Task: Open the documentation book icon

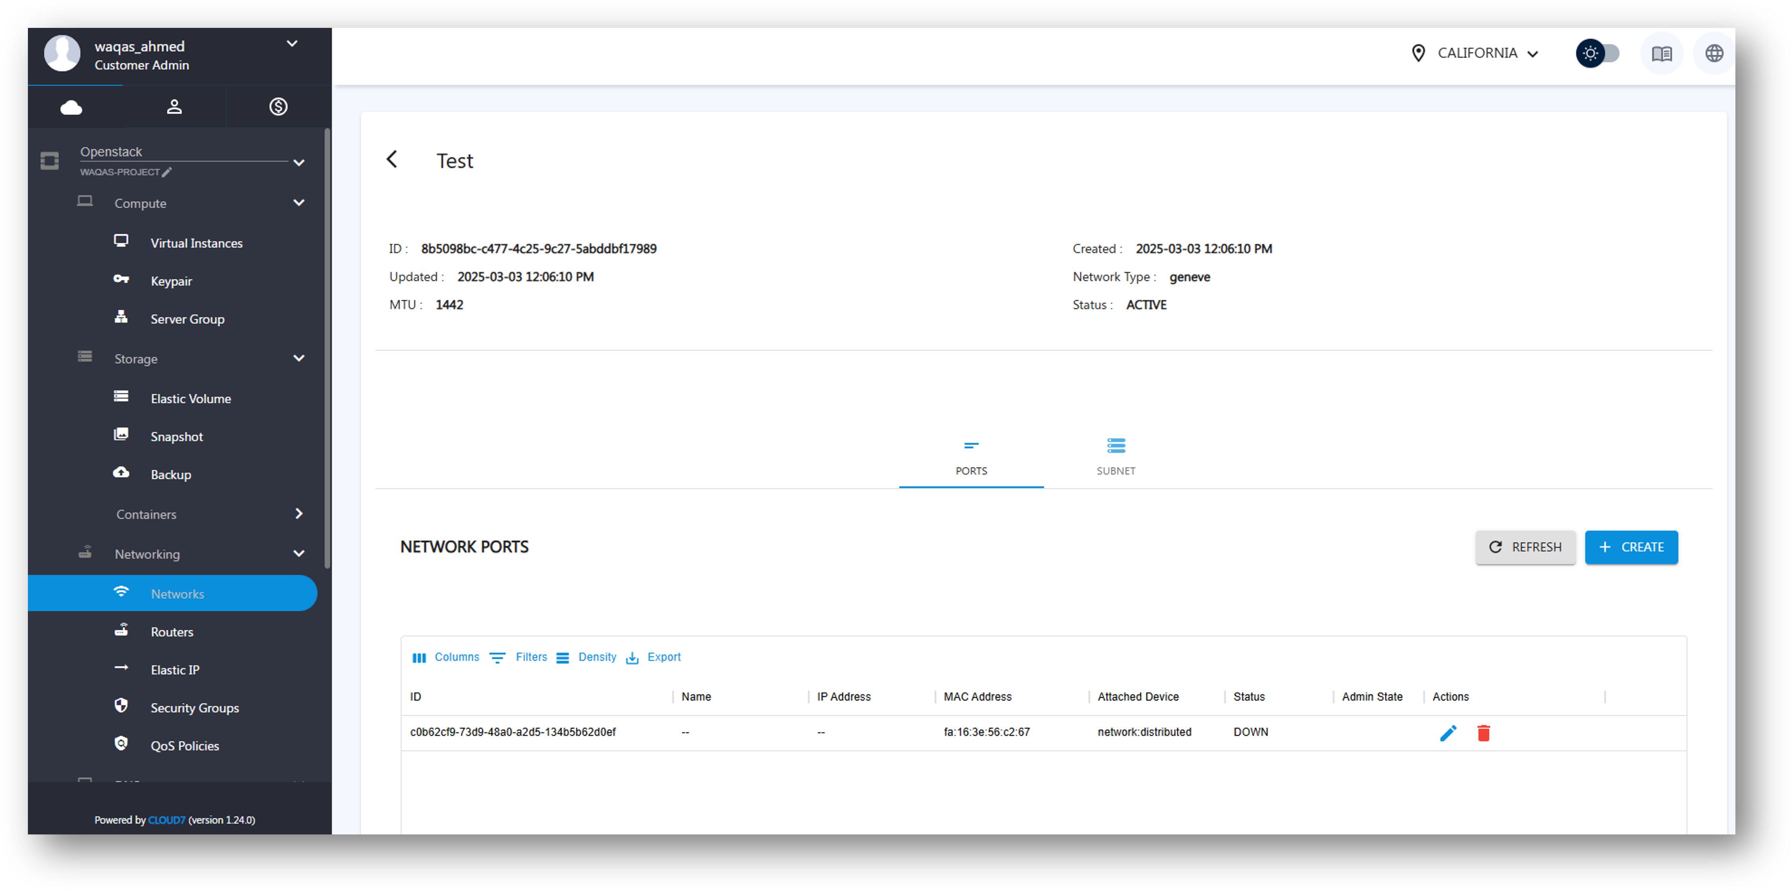Action: (x=1661, y=53)
